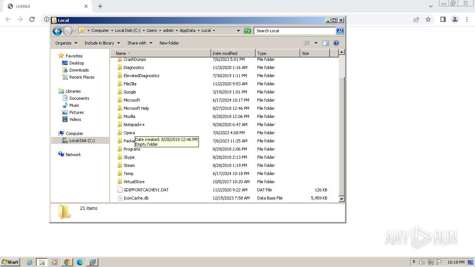Click the green refresh icon in address bar

(248, 31)
